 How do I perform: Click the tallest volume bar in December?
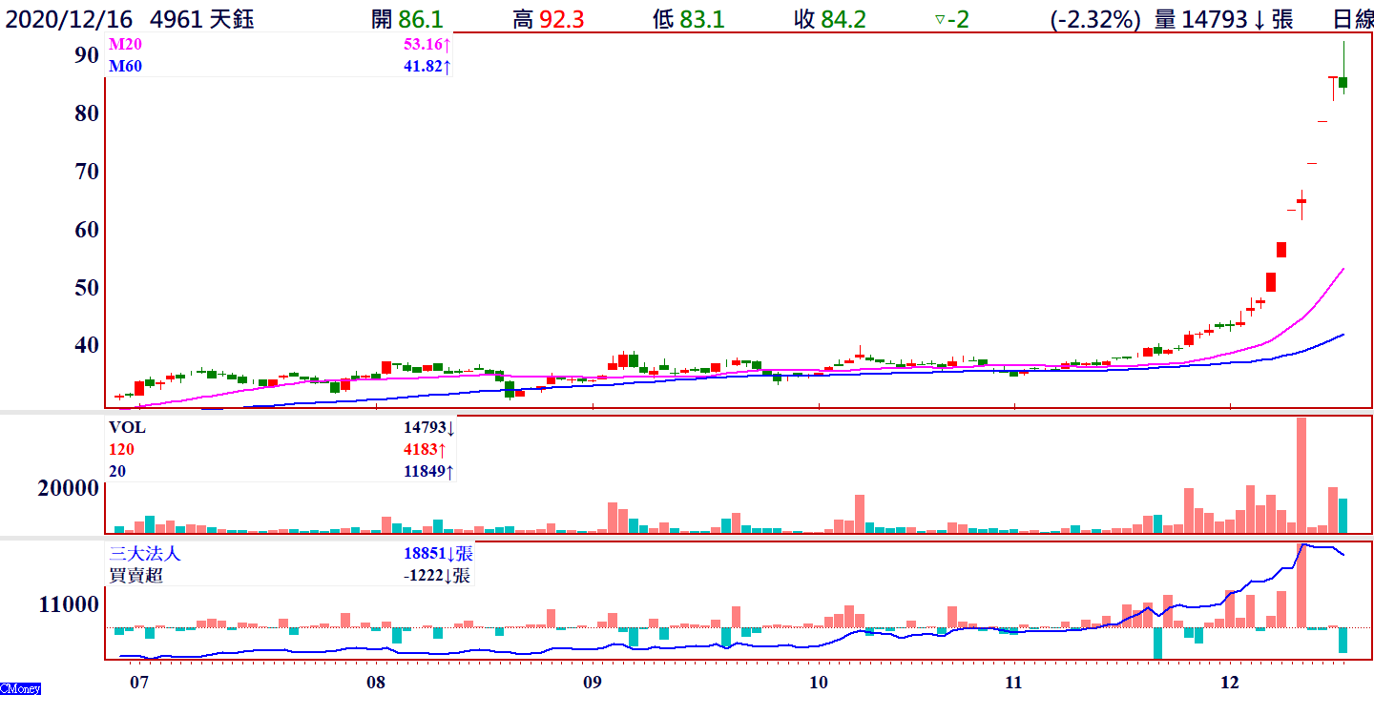1301,474
